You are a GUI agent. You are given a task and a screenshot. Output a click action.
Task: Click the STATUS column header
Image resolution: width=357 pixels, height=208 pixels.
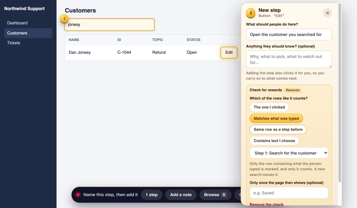(193, 40)
